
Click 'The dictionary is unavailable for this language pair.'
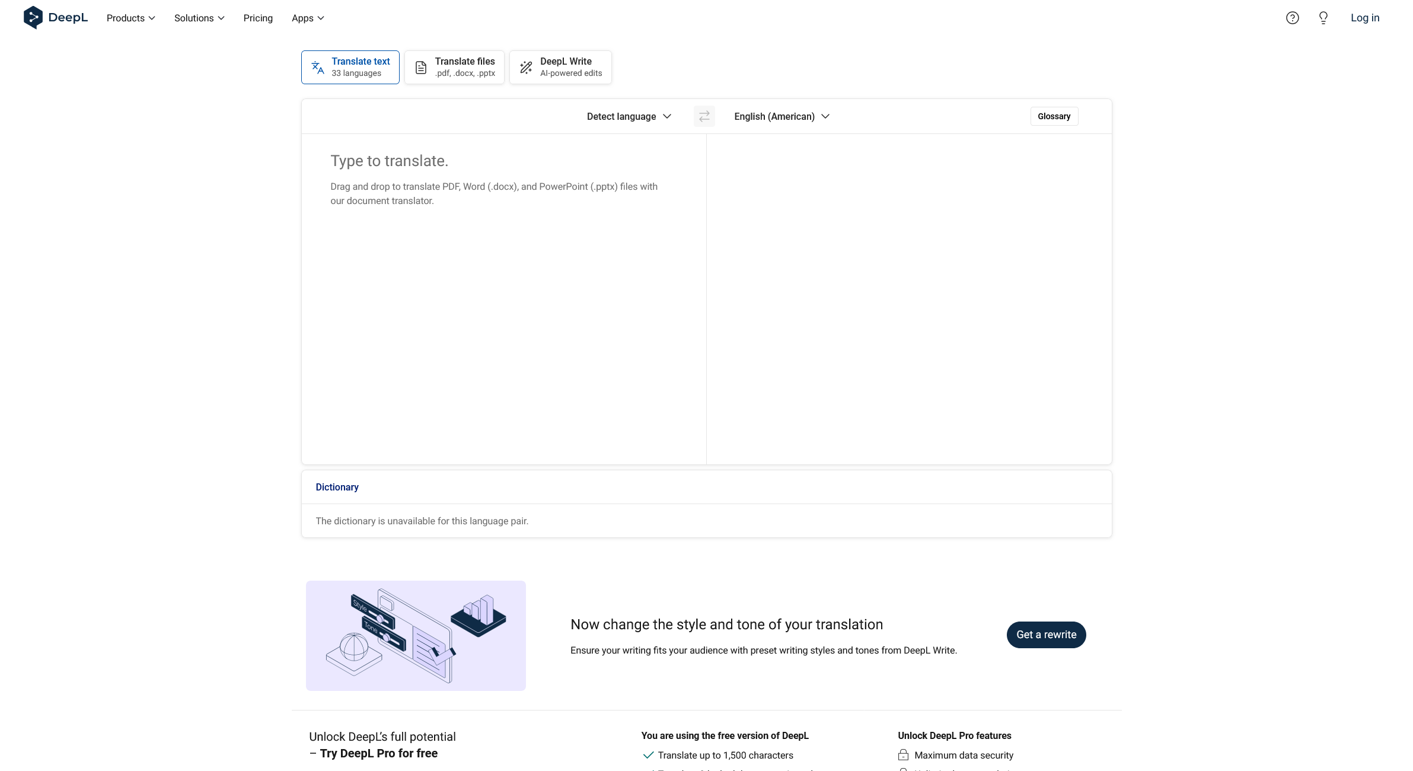coord(422,521)
